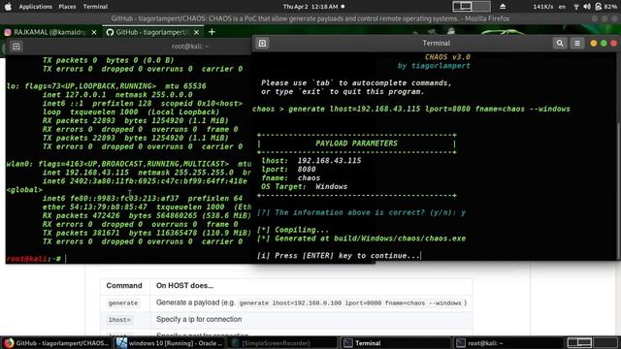Open the Terminal taskbar entry
This screenshot has height=349, width=621.
click(395, 343)
